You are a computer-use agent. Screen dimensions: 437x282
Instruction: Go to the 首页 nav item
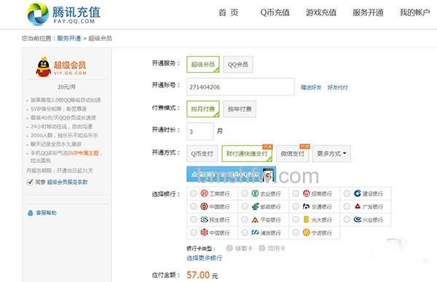228,12
